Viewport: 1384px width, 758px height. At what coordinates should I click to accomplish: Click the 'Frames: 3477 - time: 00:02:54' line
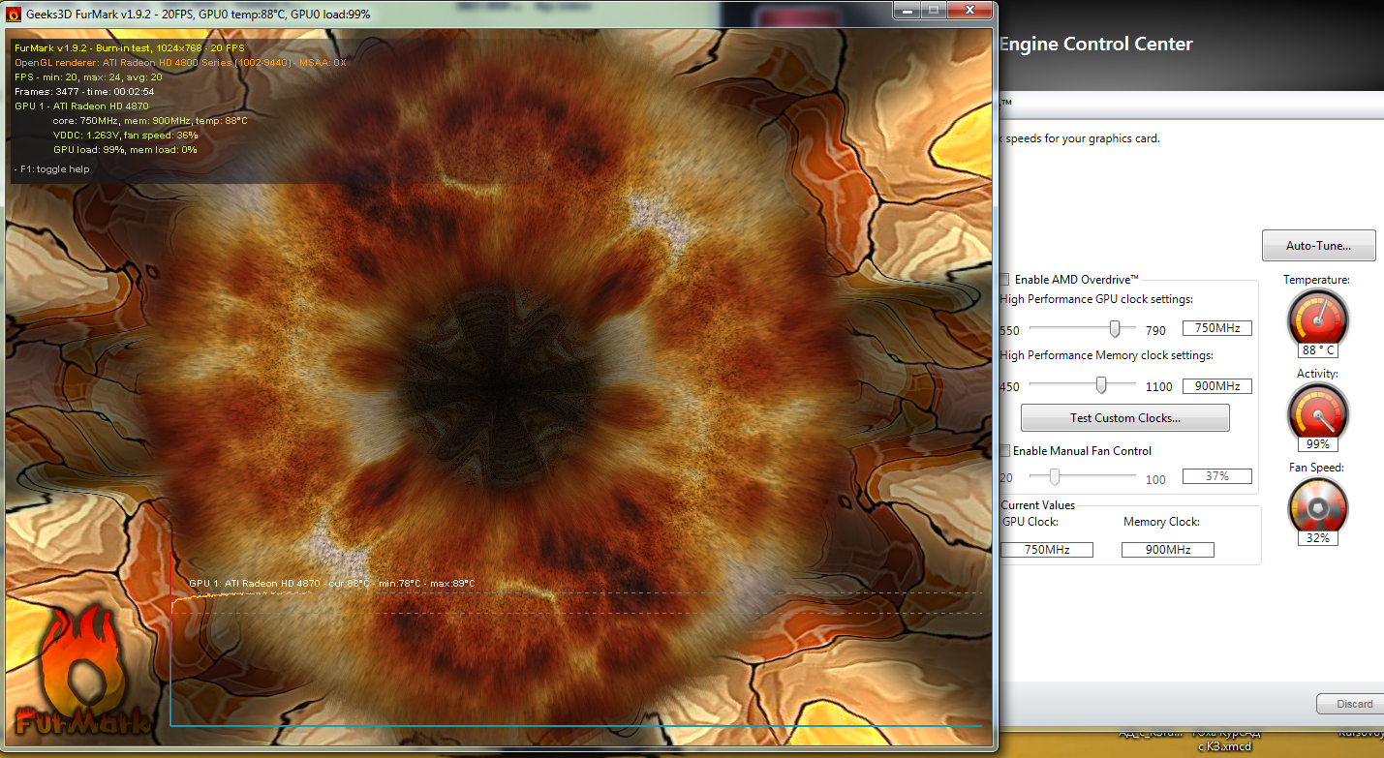coord(85,92)
